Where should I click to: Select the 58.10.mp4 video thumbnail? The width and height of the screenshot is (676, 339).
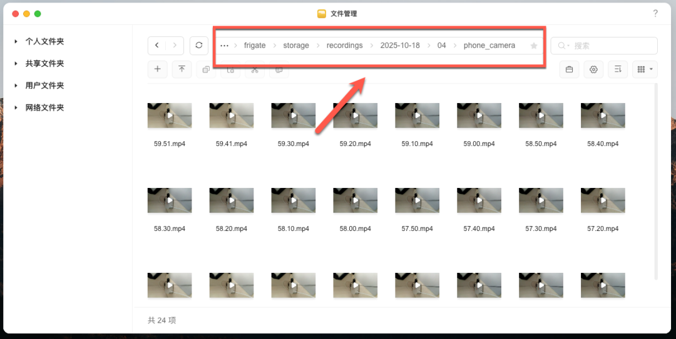[x=293, y=200]
